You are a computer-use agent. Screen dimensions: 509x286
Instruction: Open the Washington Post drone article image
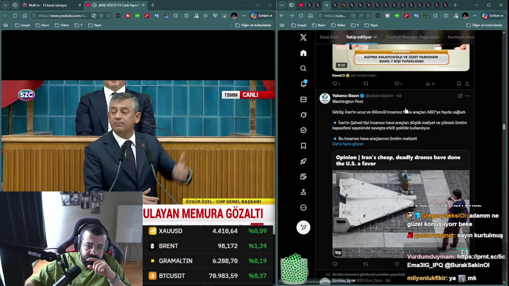[x=401, y=214]
